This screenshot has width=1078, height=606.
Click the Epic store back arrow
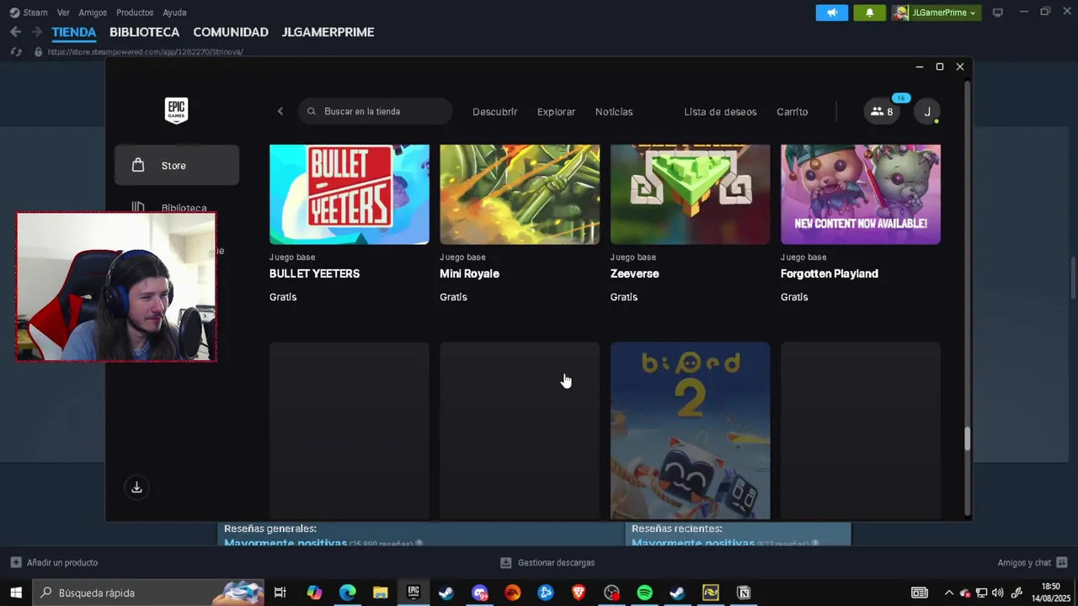click(x=280, y=111)
